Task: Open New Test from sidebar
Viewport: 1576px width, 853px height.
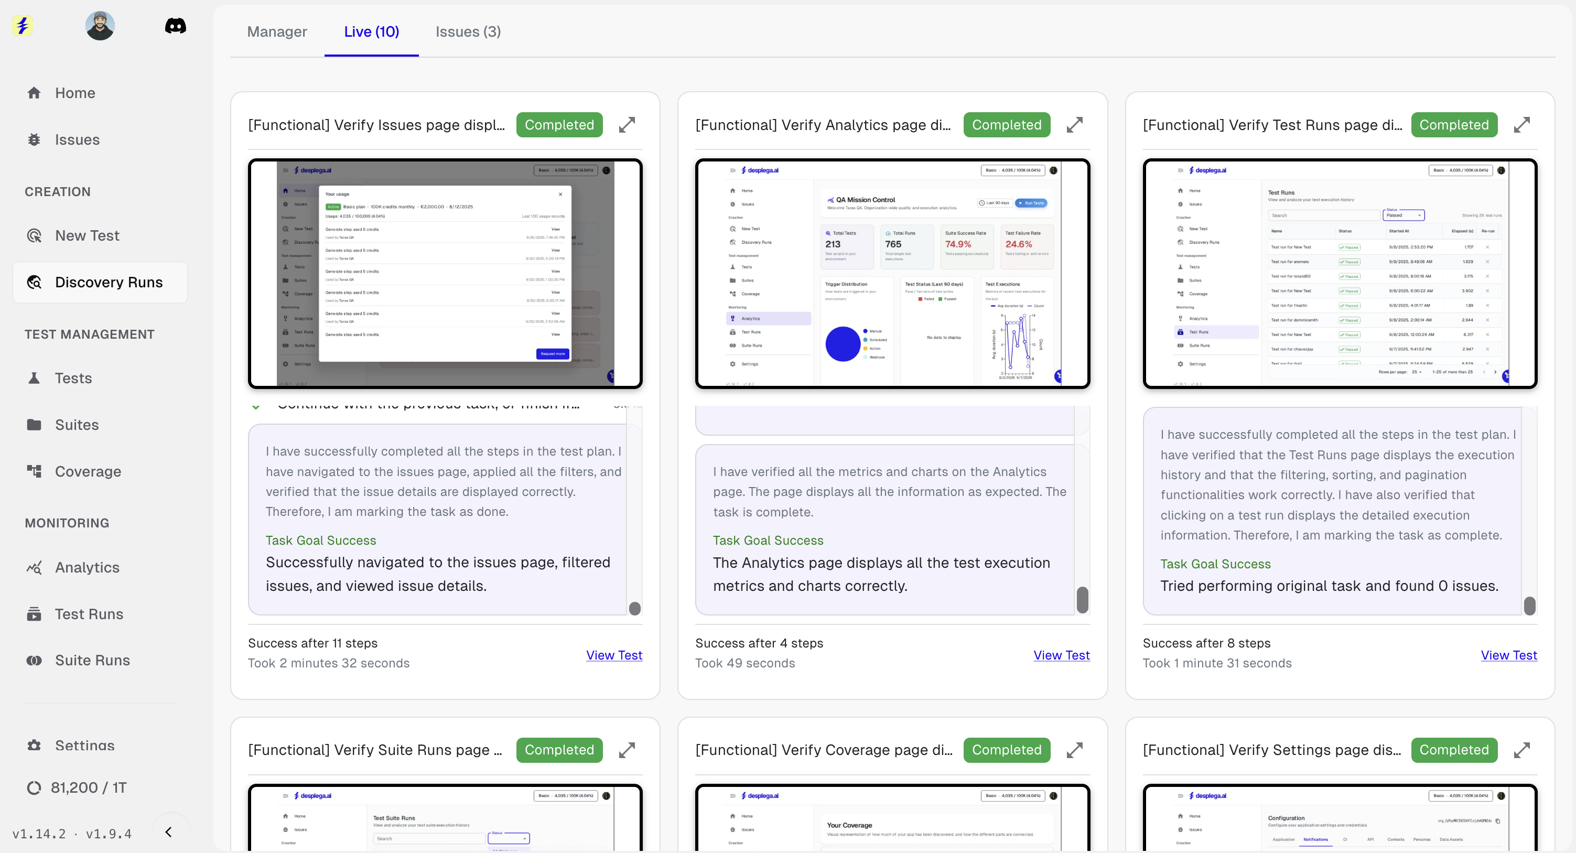Action: [x=87, y=235]
